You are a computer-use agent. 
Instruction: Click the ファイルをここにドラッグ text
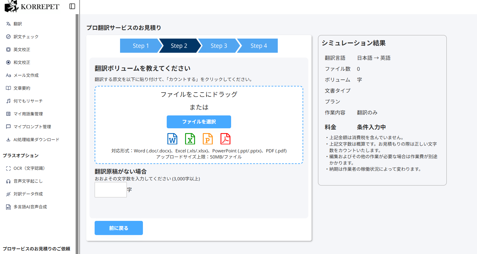pos(199,94)
